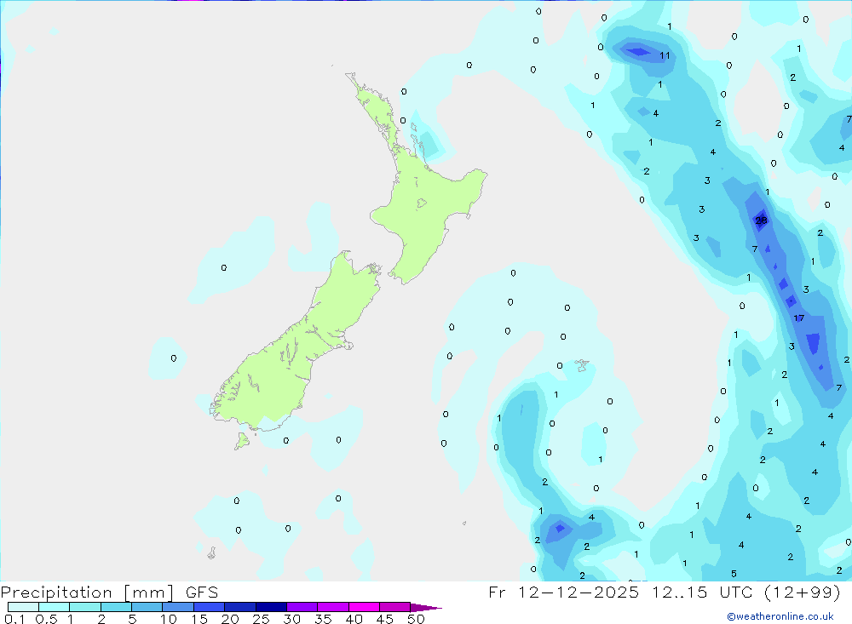Click the 0.1–0.5 mm palest legend swatch
This screenshot has width=852, height=624.
tap(23, 607)
